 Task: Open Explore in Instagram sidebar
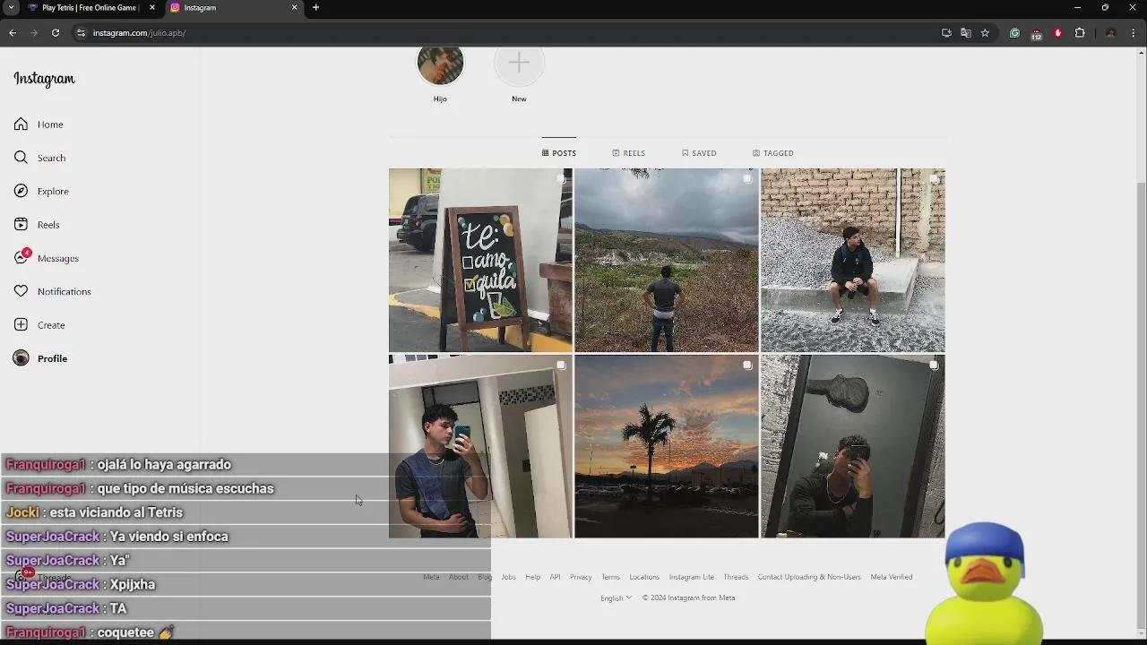click(41, 191)
